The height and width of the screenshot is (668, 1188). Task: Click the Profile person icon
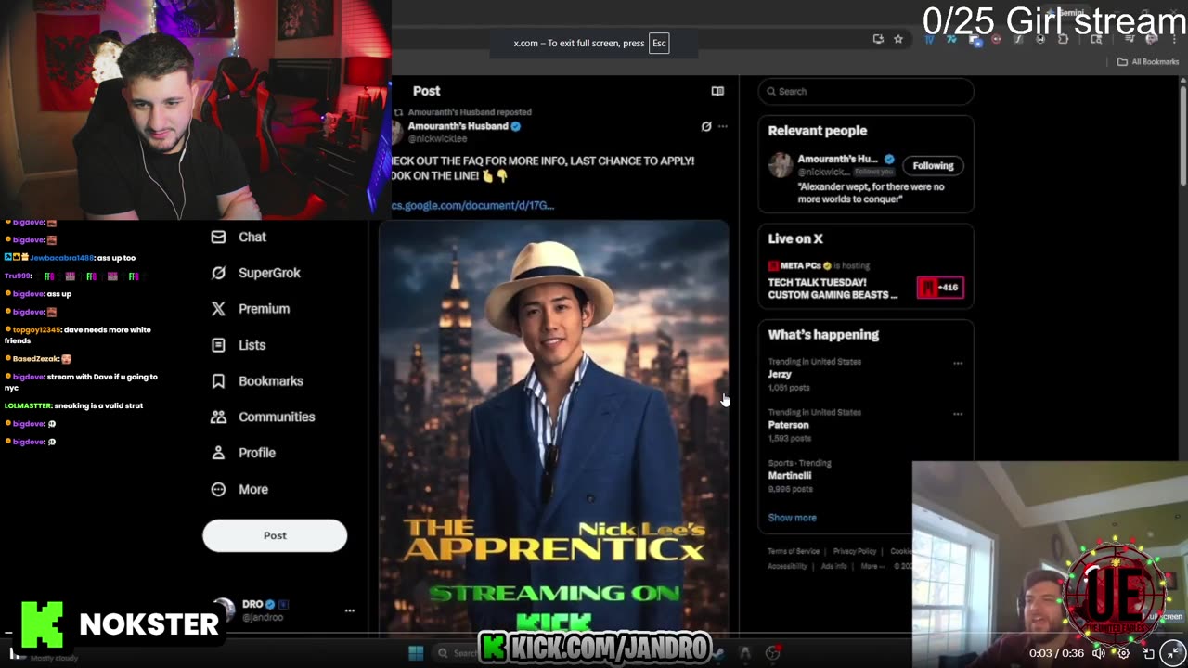pyautogui.click(x=218, y=453)
